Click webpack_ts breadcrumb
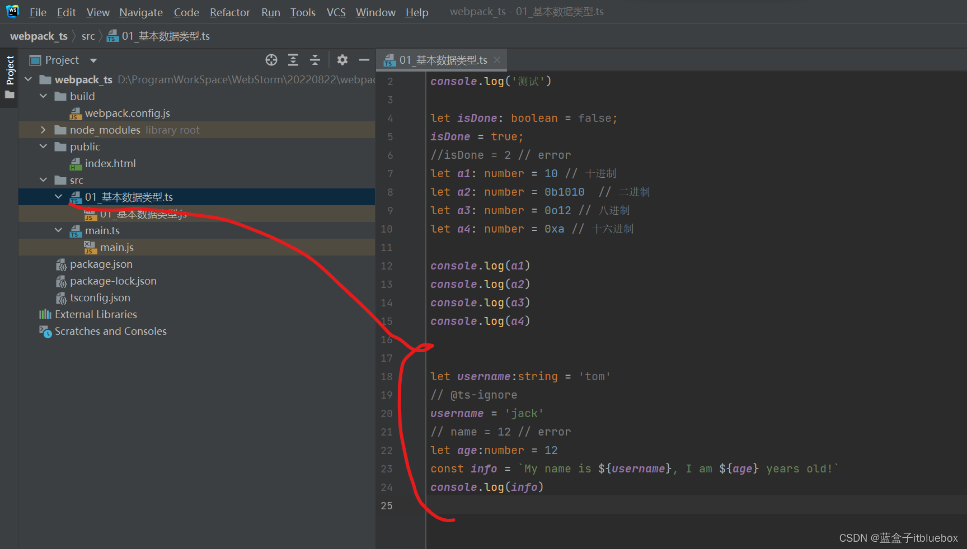 [x=39, y=36]
